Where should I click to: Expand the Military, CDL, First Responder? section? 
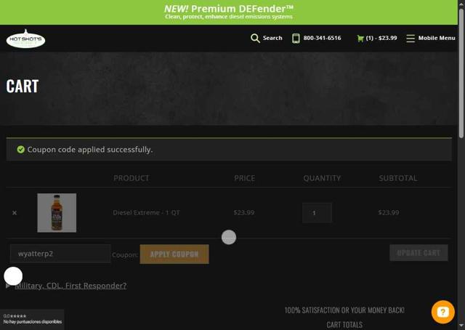tap(70, 286)
